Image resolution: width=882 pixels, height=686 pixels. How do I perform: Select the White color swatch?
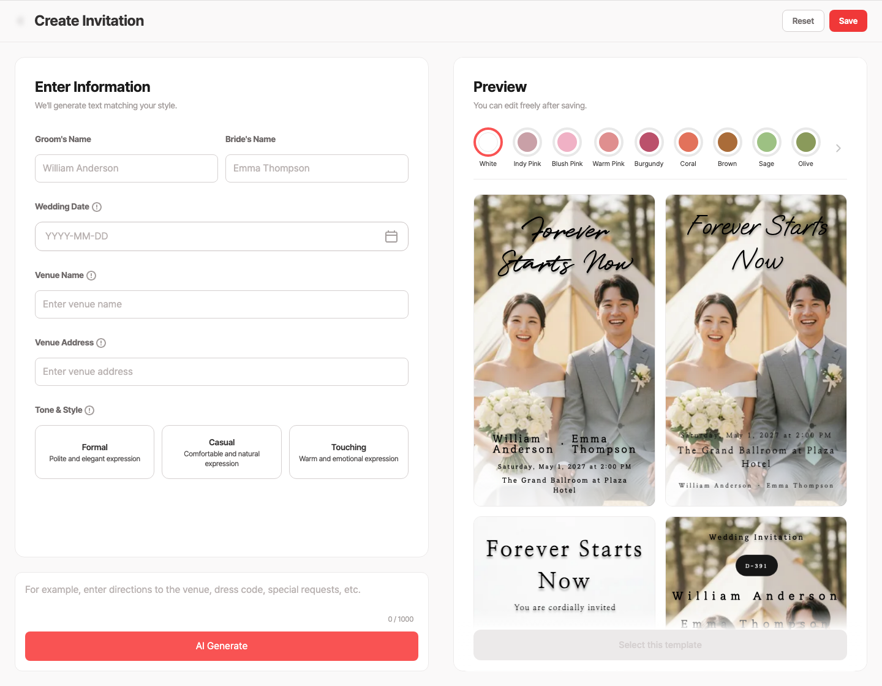(x=488, y=142)
